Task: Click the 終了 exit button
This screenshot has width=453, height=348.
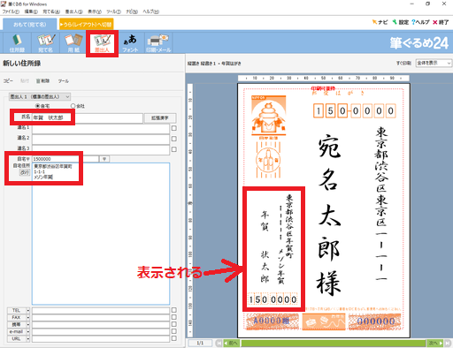Action: pos(441,22)
